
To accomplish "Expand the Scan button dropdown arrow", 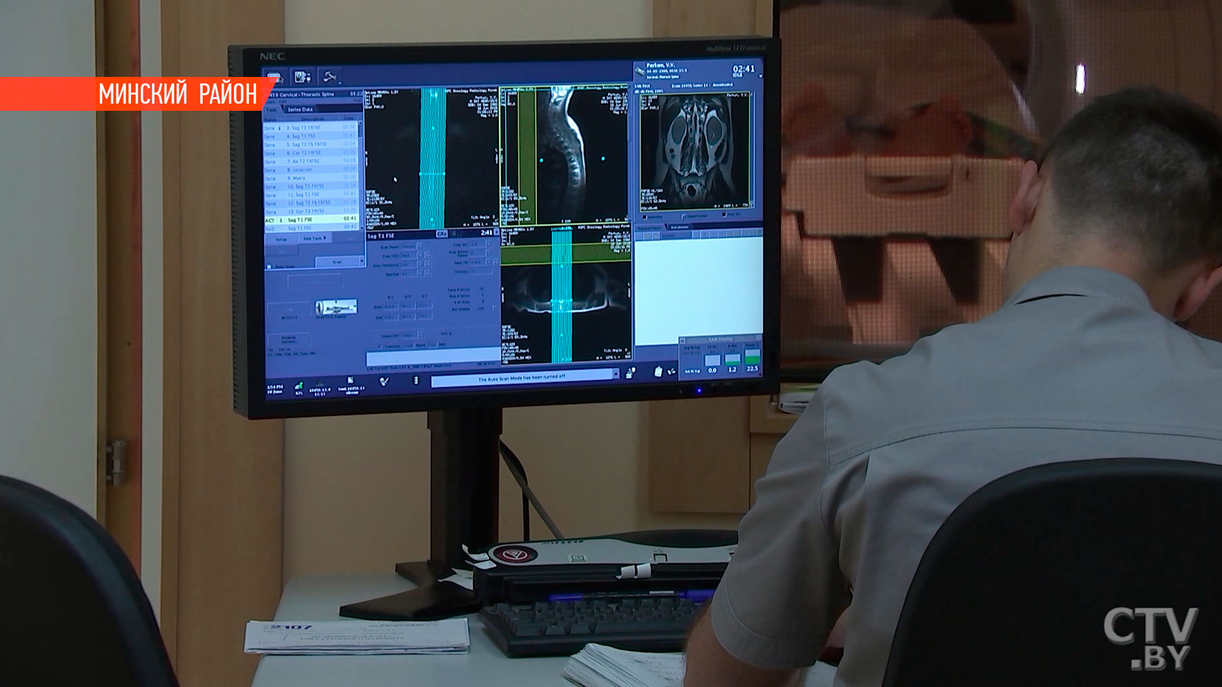I will click(362, 262).
